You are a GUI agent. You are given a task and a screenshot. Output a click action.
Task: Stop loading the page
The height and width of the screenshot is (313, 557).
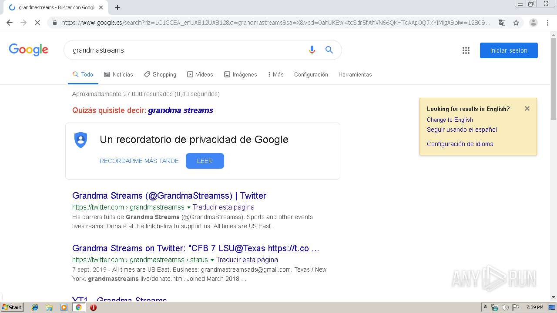[x=37, y=23]
